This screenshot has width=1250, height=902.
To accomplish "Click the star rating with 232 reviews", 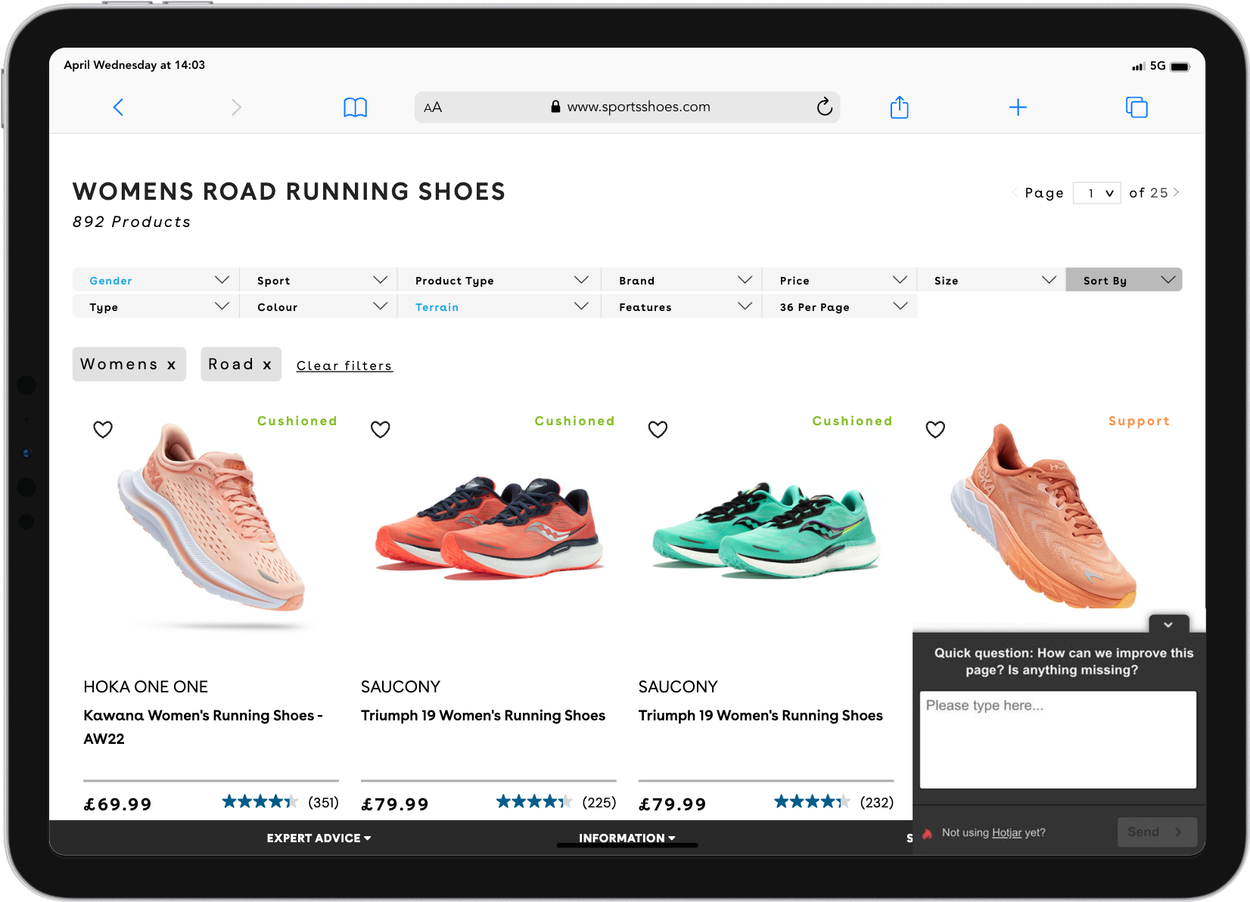I will pyautogui.click(x=812, y=801).
